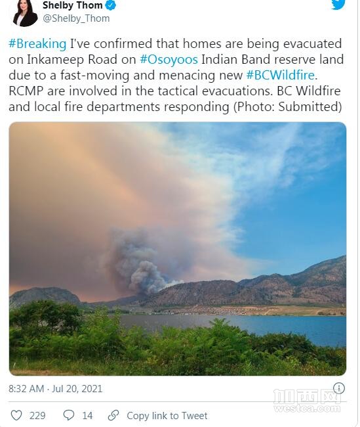Click the 8:32 AM Jul 20, 2021 timestamp
Image resolution: width=360 pixels, height=427 pixels.
56,389
